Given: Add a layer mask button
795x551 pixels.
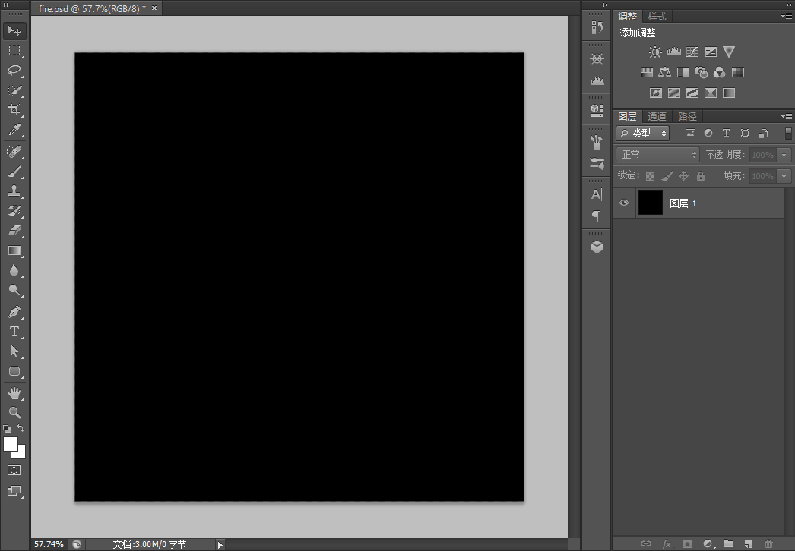Looking at the screenshot, I should [x=687, y=544].
